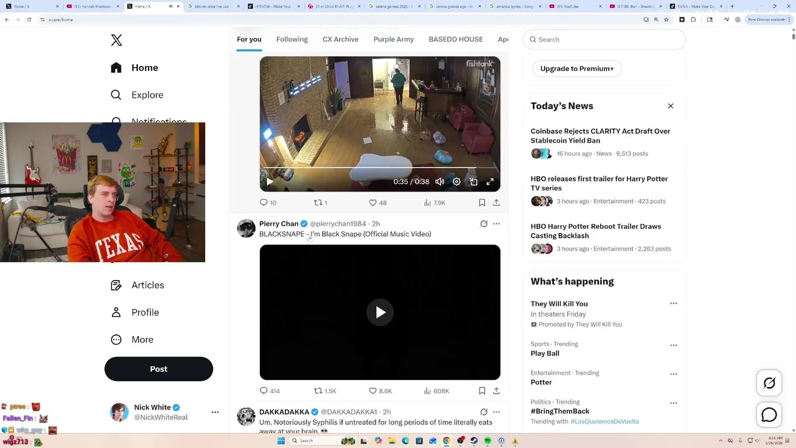Play the BLACKSNAPE music video

click(380, 312)
